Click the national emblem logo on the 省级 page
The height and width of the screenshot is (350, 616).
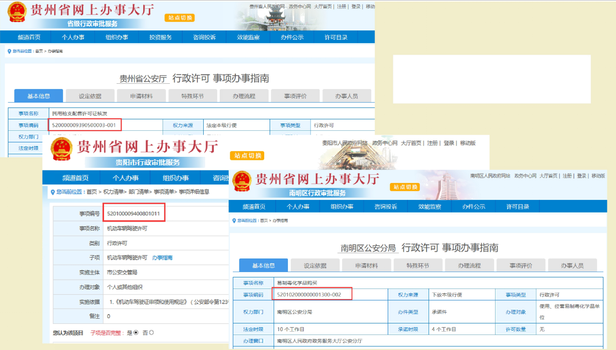click(18, 13)
